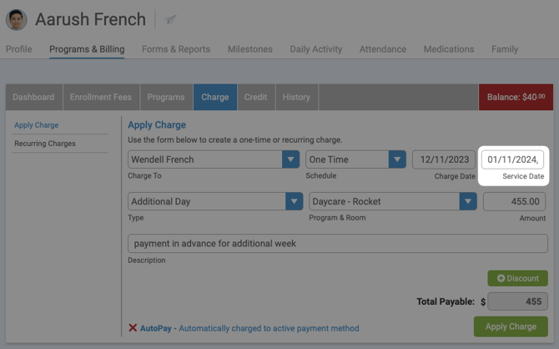Switch to the Dashboard billing tab
This screenshot has width=559, height=349.
34,97
